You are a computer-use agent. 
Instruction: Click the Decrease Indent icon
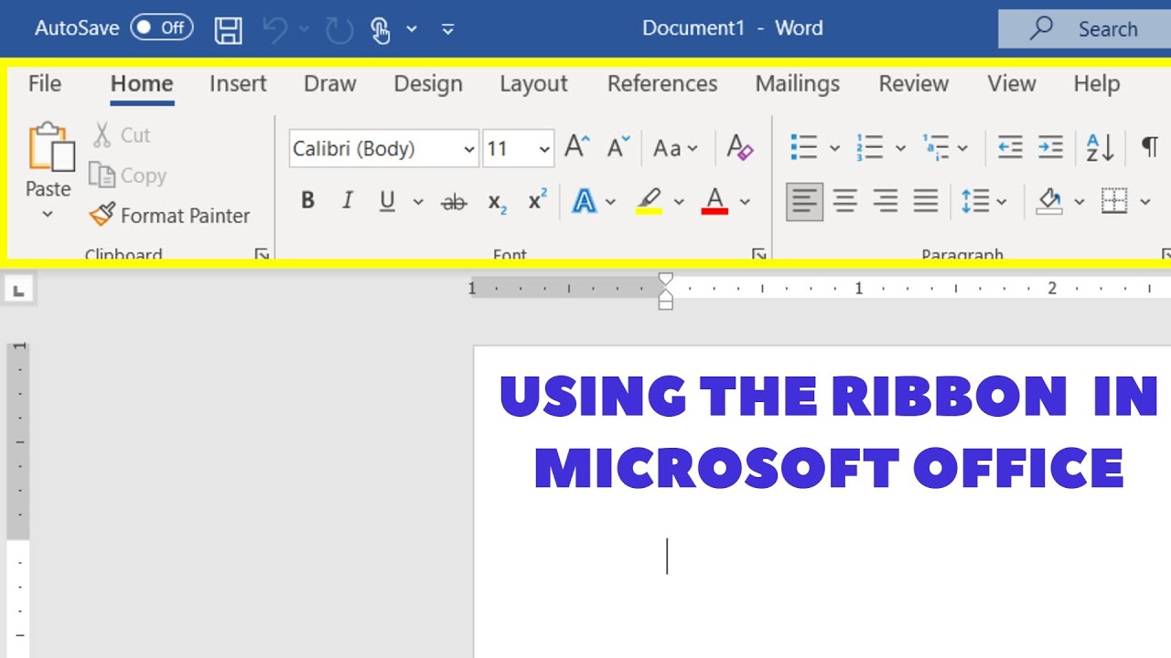[1010, 147]
